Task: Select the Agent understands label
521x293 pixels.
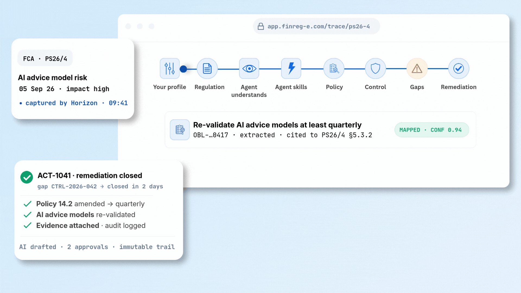Action: coord(249,91)
